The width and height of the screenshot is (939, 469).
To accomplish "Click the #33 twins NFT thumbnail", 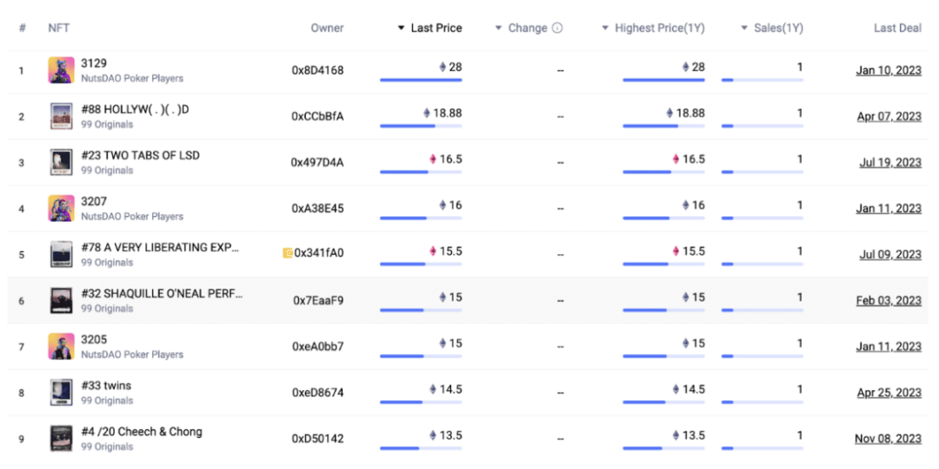I will (x=61, y=393).
